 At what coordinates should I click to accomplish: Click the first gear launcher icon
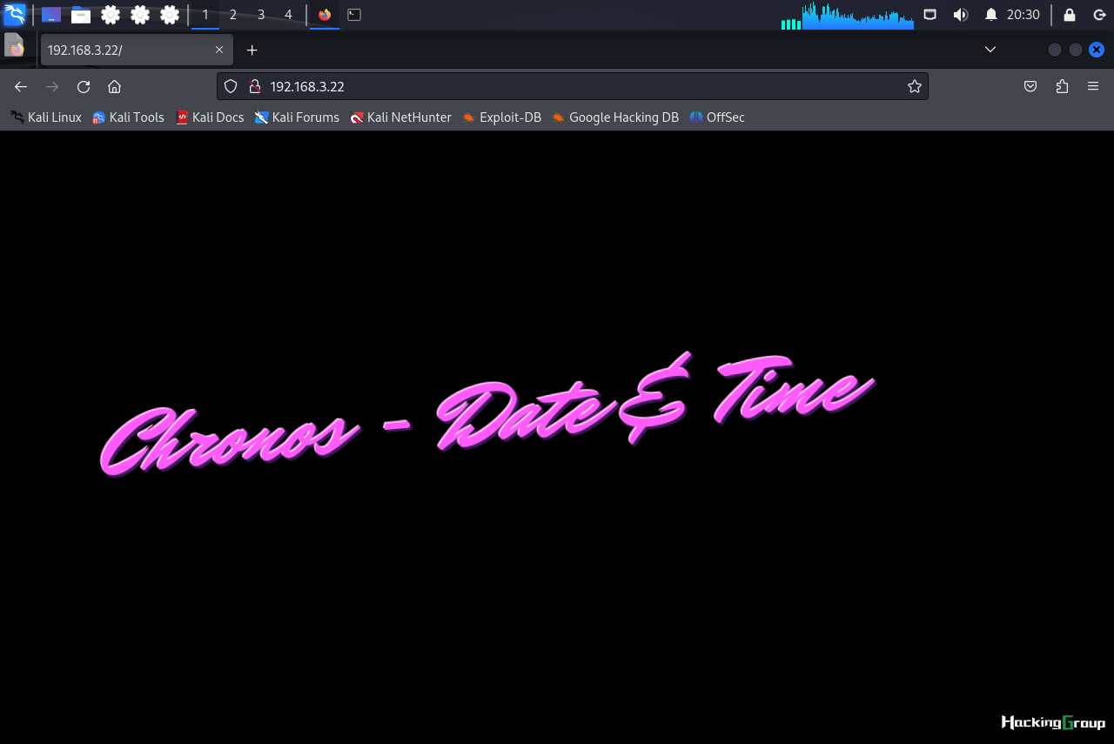pos(111,15)
